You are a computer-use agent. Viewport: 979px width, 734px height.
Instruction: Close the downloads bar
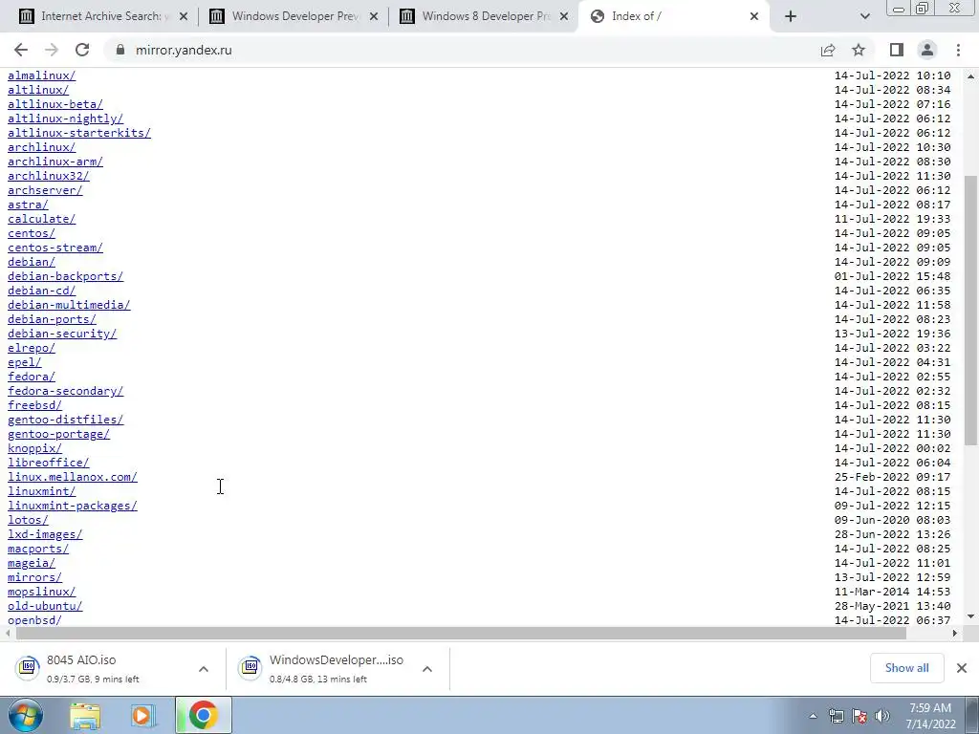click(x=962, y=668)
